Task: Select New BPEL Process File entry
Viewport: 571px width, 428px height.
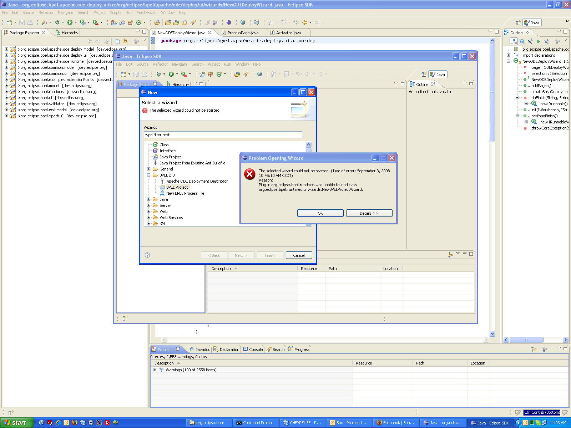Action: tap(185, 193)
